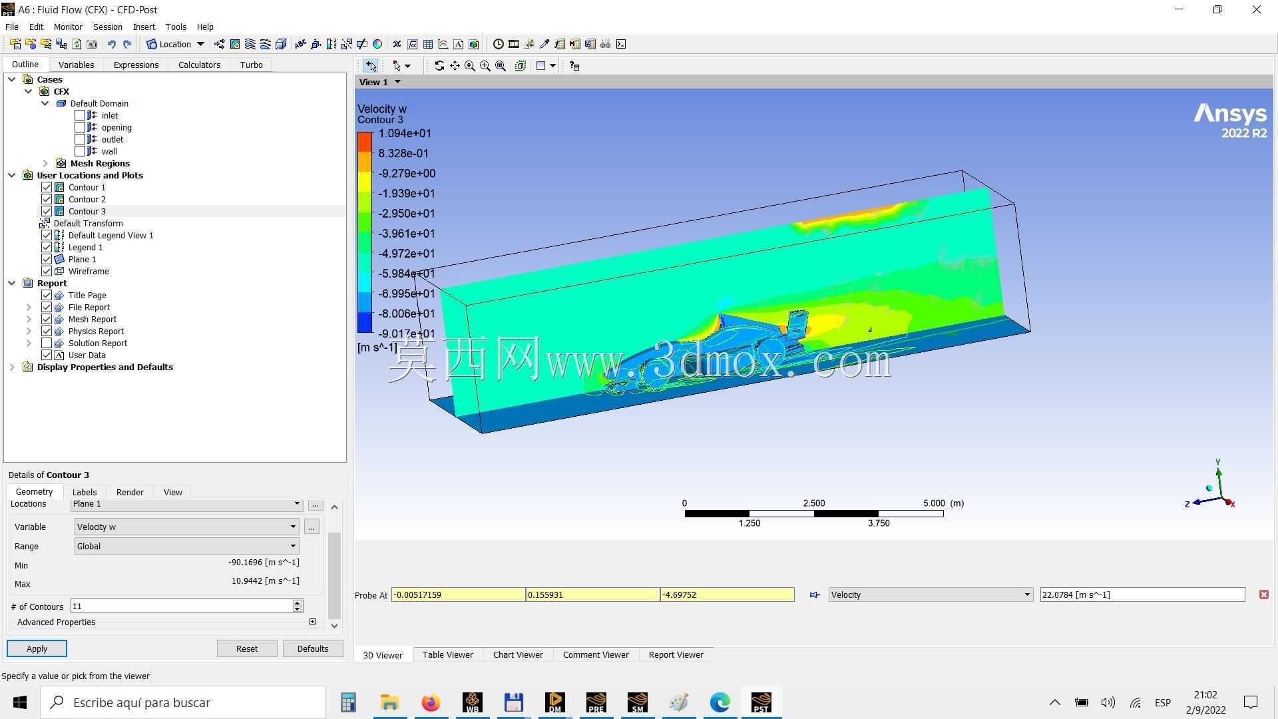Switch to the Expressions tab

coord(136,65)
